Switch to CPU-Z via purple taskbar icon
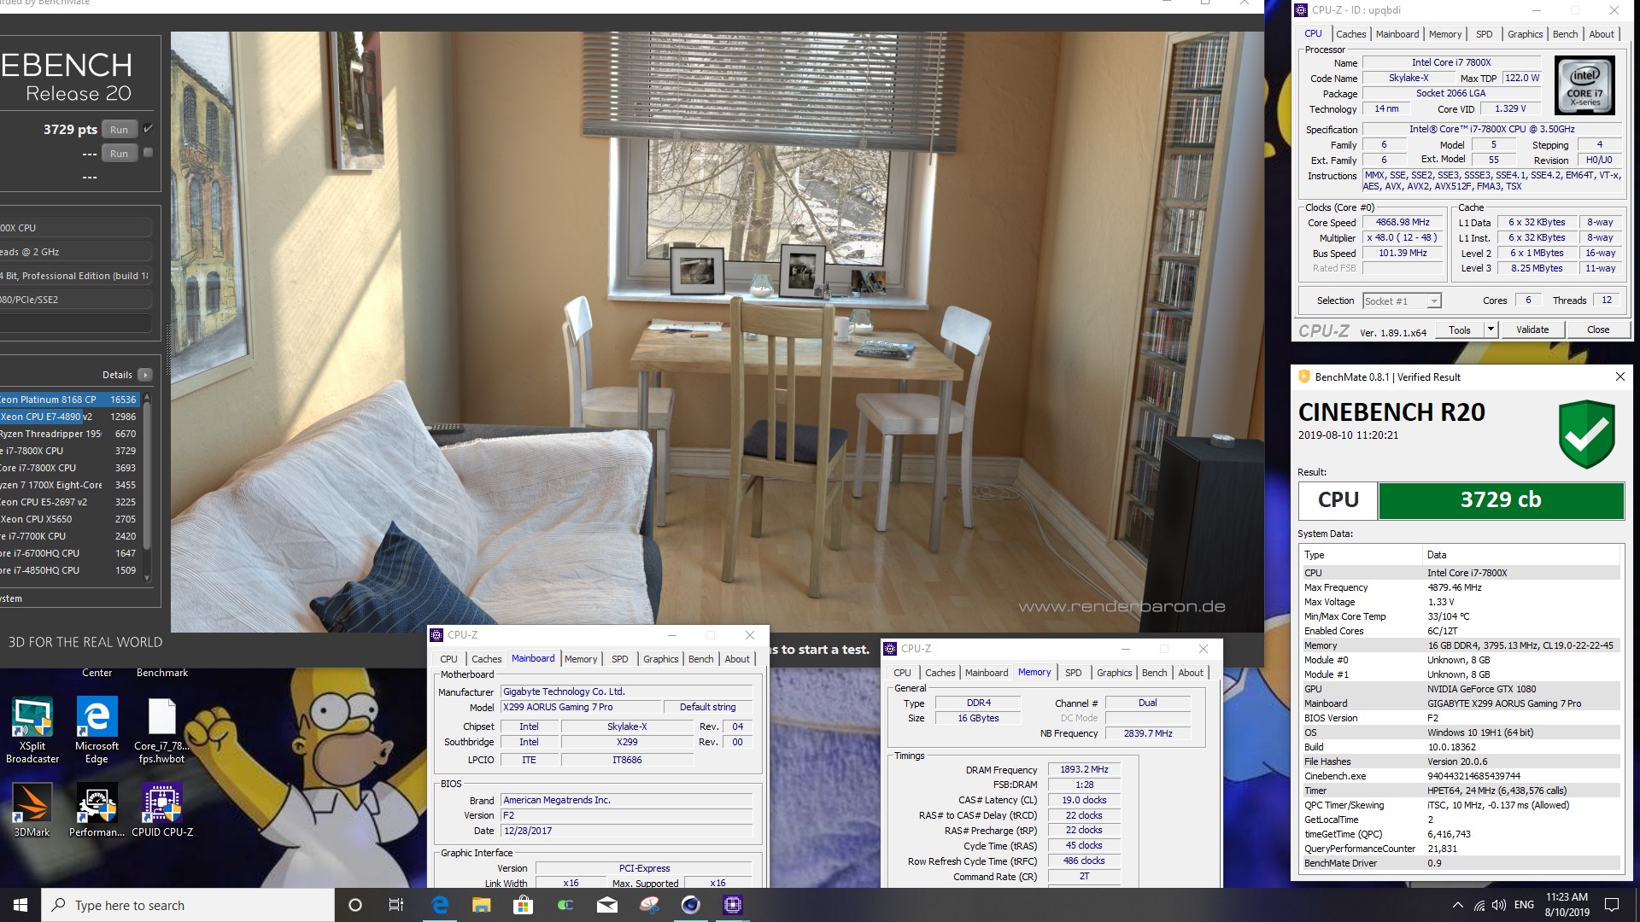 coord(733,905)
